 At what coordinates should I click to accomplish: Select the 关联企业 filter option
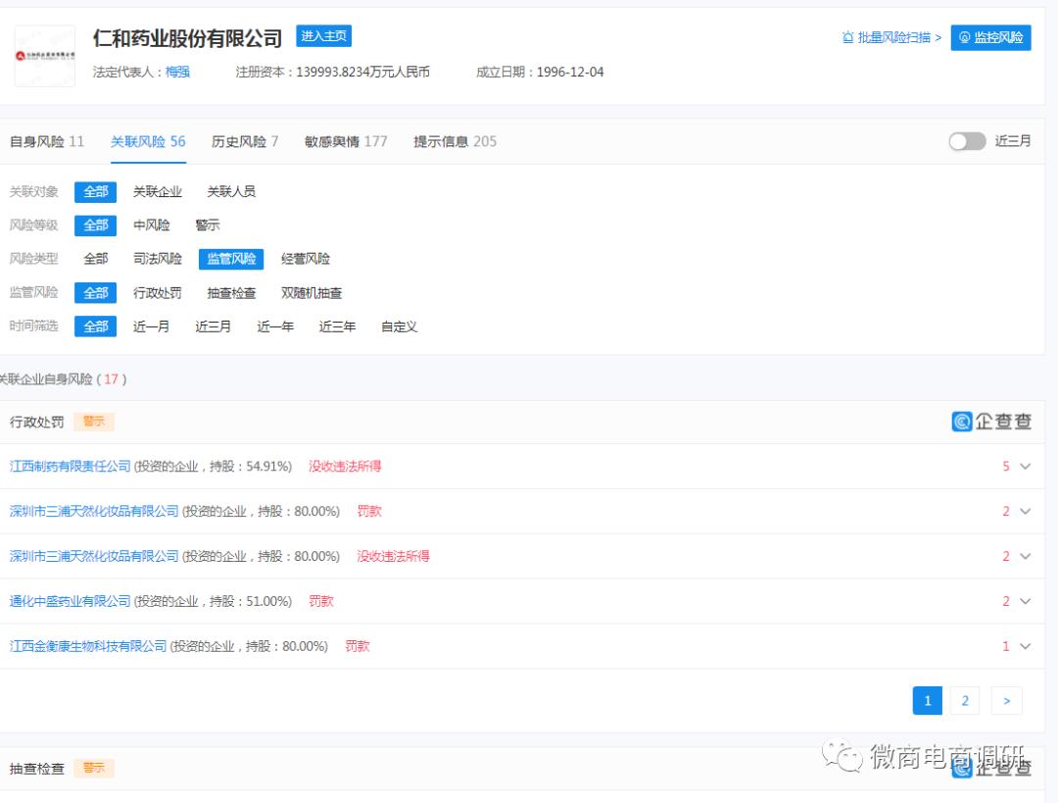(x=157, y=191)
